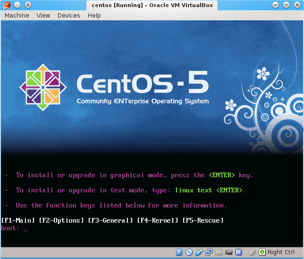Click the [F4-Kernel] label

coord(158,220)
